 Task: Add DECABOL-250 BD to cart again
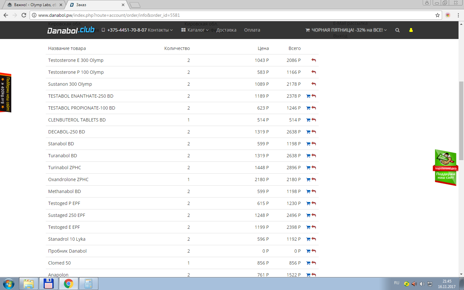(308, 132)
